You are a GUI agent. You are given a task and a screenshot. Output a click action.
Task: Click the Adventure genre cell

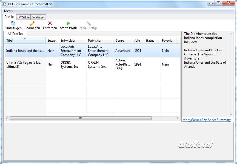coord(123,51)
